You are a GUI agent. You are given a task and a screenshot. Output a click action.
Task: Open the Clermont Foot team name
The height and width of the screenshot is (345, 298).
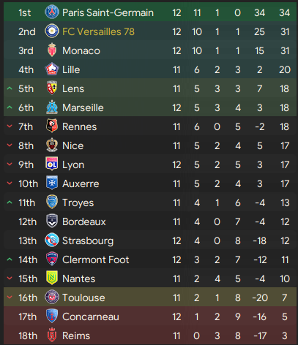click(96, 259)
